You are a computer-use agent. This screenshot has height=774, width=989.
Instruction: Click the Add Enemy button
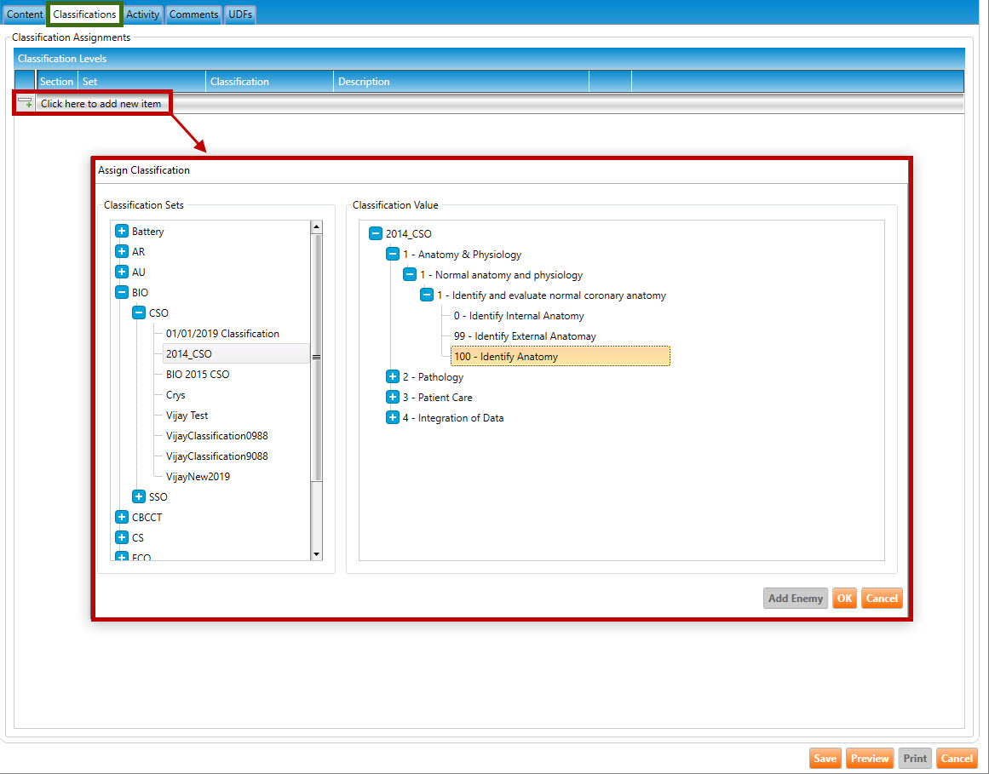tap(795, 599)
